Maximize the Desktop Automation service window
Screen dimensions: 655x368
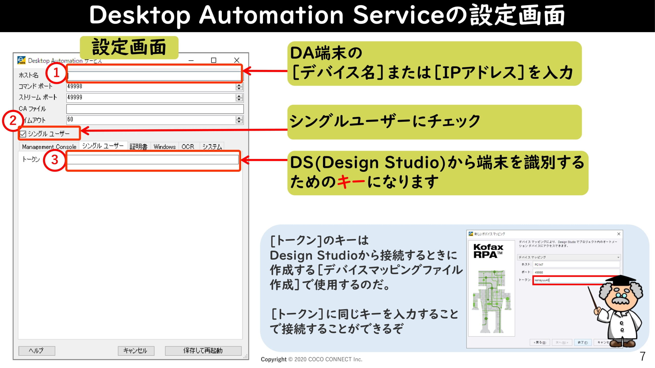click(214, 60)
